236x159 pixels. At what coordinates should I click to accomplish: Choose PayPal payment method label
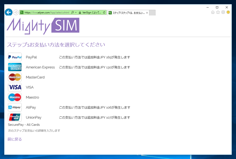pyautogui.click(x=31, y=57)
